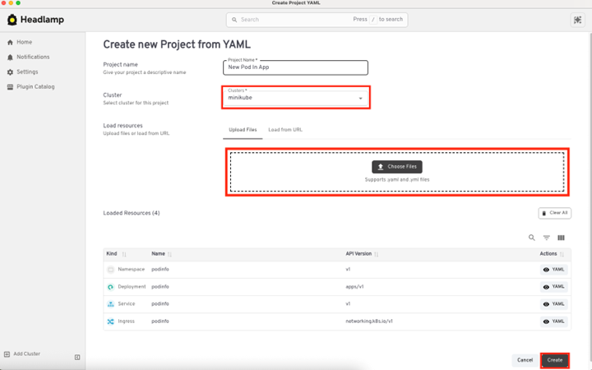The image size is (592, 370).
Task: Open the table filter icon
Action: 547,238
